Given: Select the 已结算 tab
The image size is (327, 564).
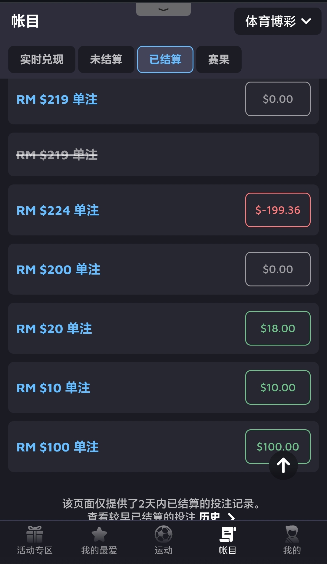Looking at the screenshot, I should point(165,59).
